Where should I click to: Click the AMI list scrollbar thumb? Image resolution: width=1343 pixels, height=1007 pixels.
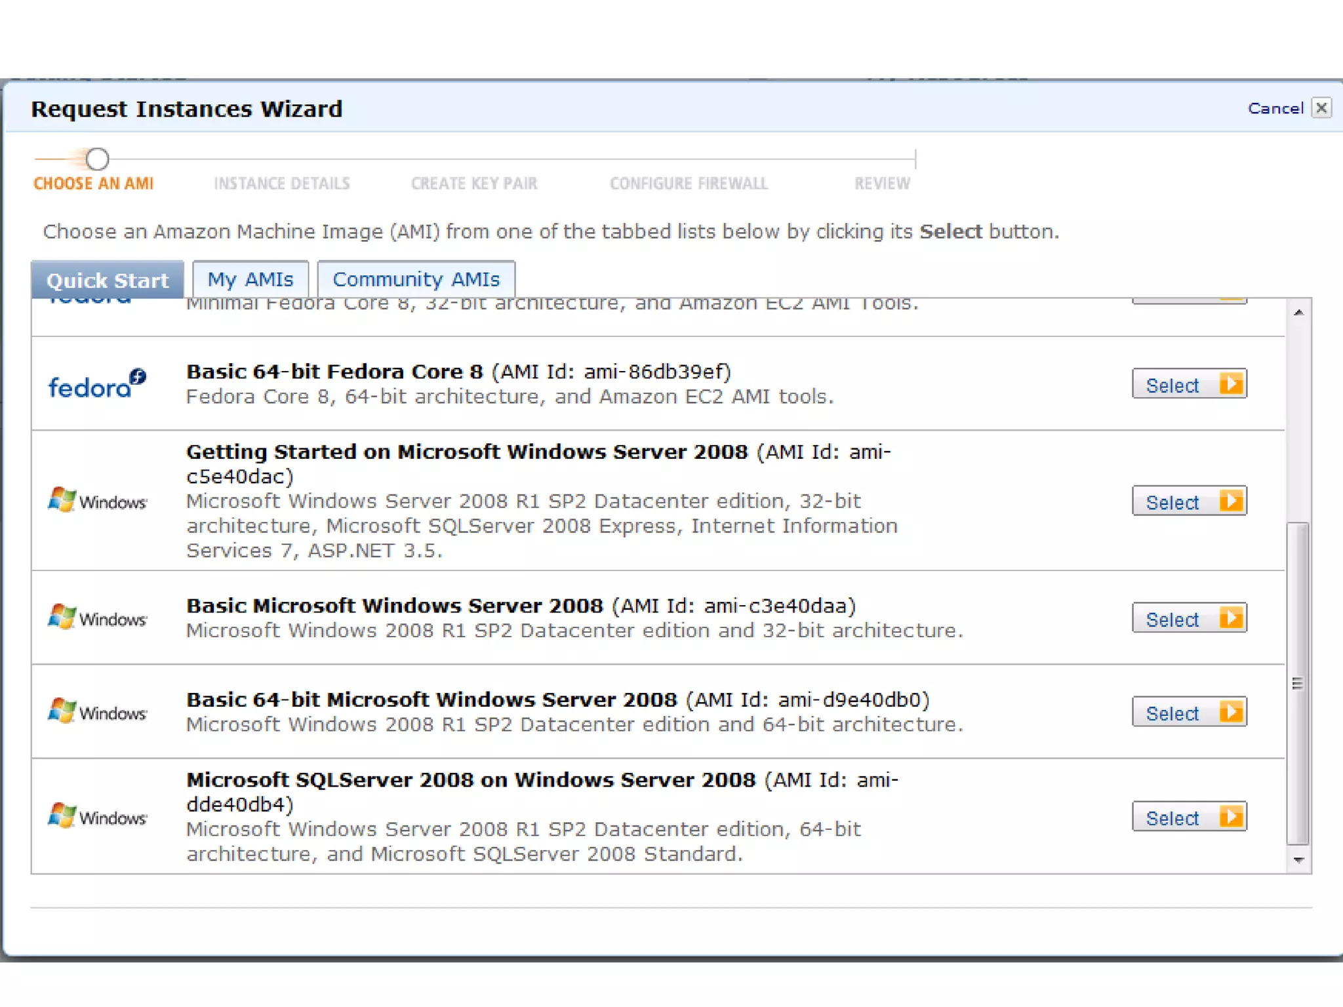point(1298,683)
